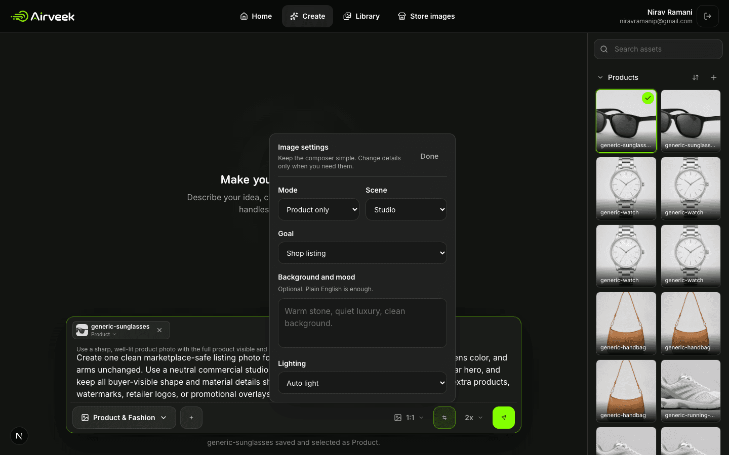Open the Scene dropdown
This screenshot has height=455, width=729.
pyautogui.click(x=406, y=209)
